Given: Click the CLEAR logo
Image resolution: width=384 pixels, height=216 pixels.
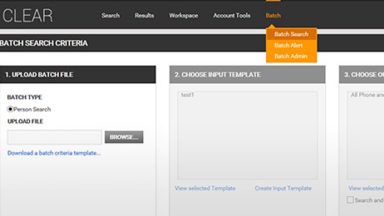Looking at the screenshot, I should pyautogui.click(x=27, y=15).
